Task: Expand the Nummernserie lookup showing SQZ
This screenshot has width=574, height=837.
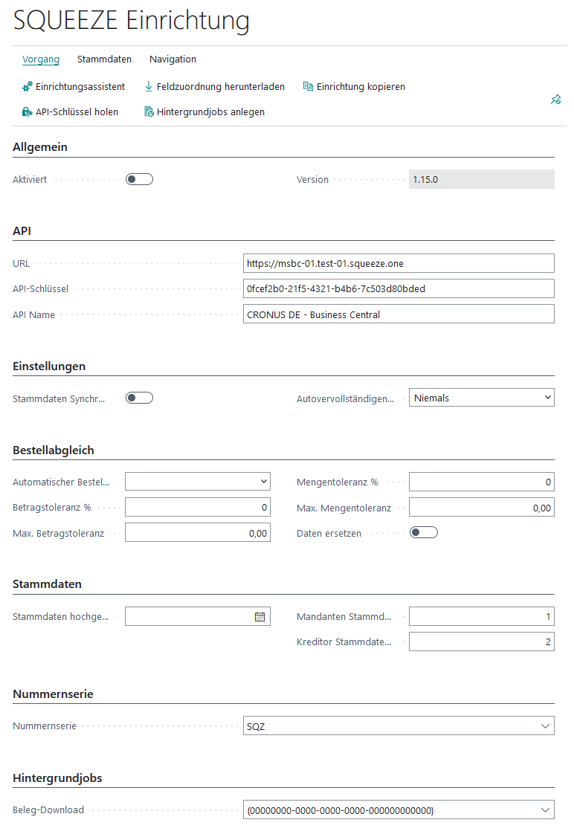Action: [x=546, y=726]
